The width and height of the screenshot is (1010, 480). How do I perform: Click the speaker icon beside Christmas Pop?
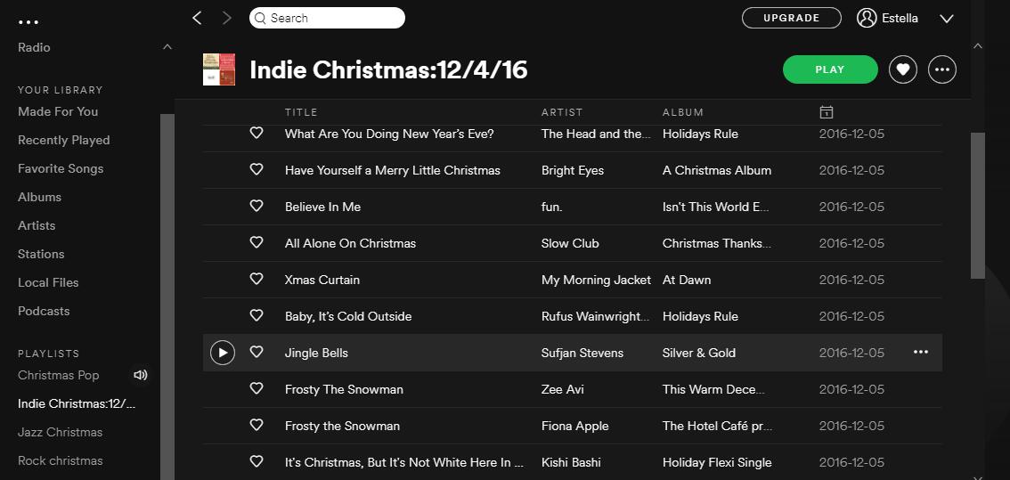pos(140,375)
